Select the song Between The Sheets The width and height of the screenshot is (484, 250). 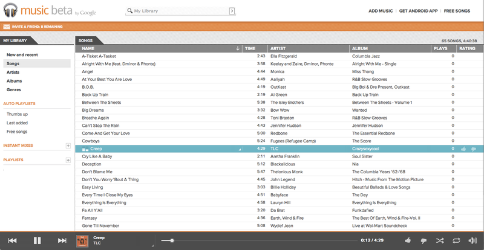[x=101, y=103]
